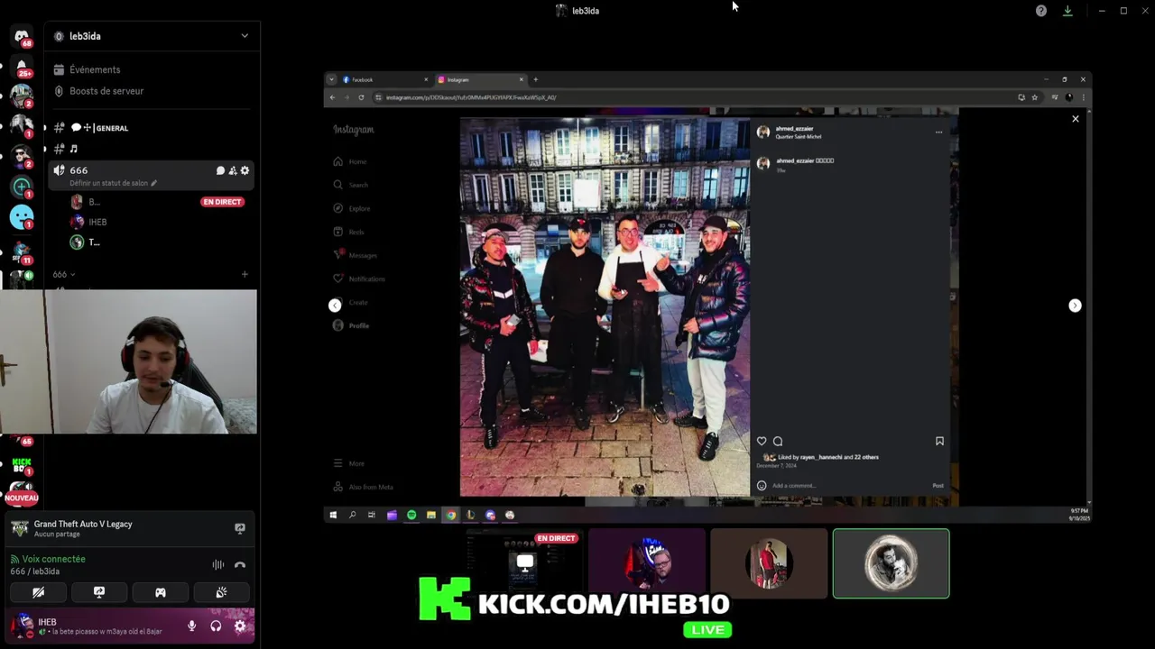Screen dimensions: 1155x649
Task: Mute the microphone in user panel
Action: 191,626
